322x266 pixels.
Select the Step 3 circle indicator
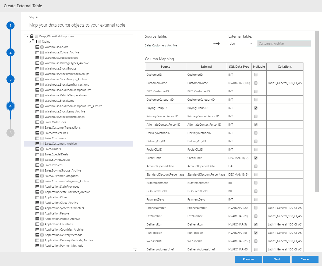pos(10,79)
